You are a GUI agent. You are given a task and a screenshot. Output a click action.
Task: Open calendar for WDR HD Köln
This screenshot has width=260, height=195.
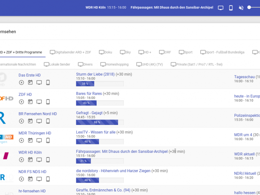(x=30, y=159)
